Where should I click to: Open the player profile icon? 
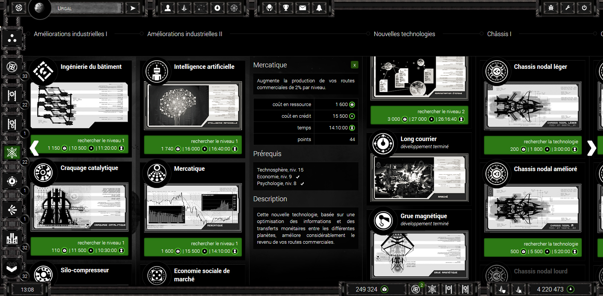pos(168,8)
